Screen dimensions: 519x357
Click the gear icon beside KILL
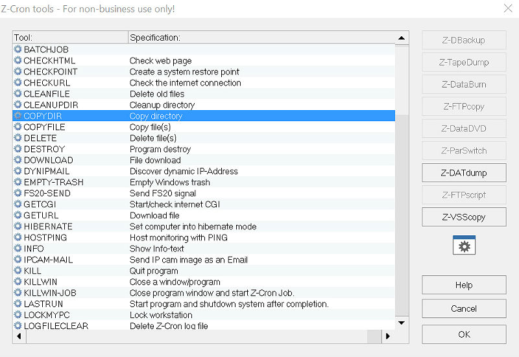tap(18, 271)
